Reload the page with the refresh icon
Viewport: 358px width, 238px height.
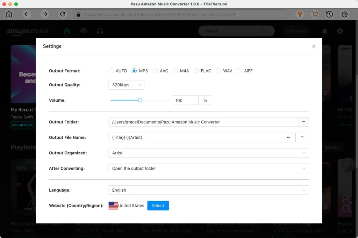tap(63, 14)
